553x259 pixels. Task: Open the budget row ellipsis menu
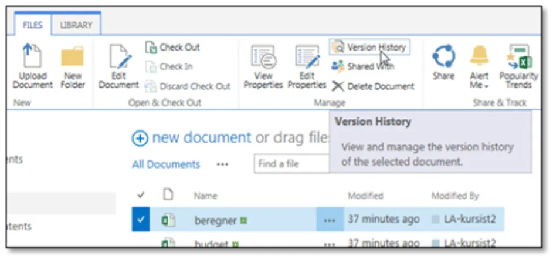click(330, 244)
